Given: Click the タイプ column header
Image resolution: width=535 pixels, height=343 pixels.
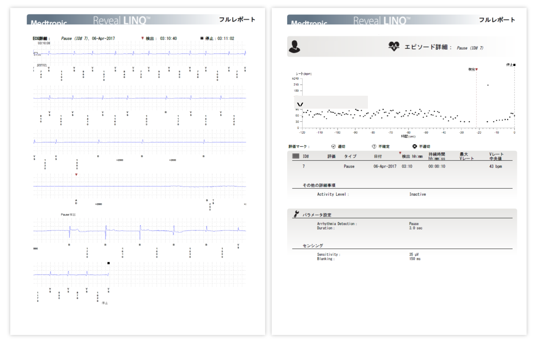Looking at the screenshot, I should [x=350, y=156].
